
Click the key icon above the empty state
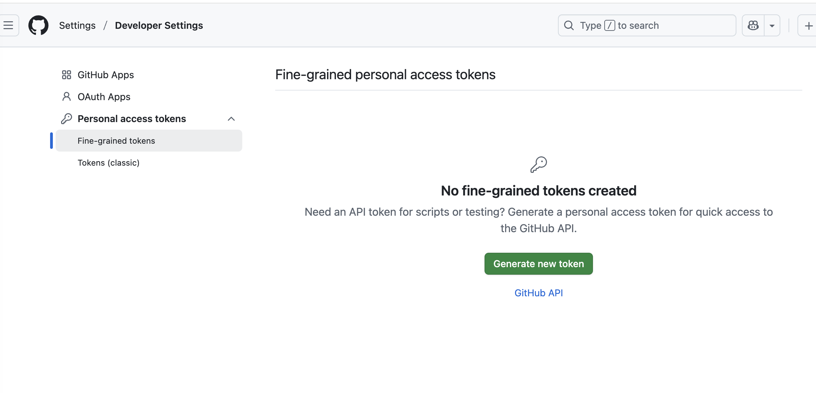point(538,164)
